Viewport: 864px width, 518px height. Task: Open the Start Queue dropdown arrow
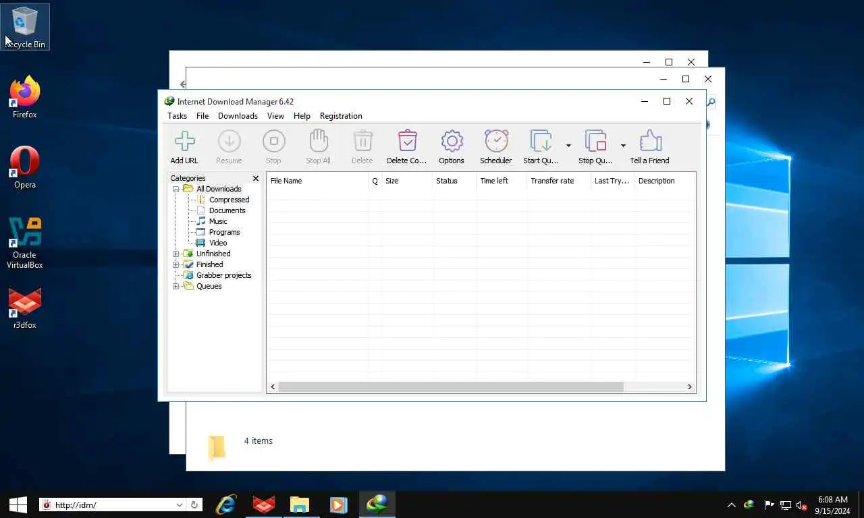tap(568, 146)
